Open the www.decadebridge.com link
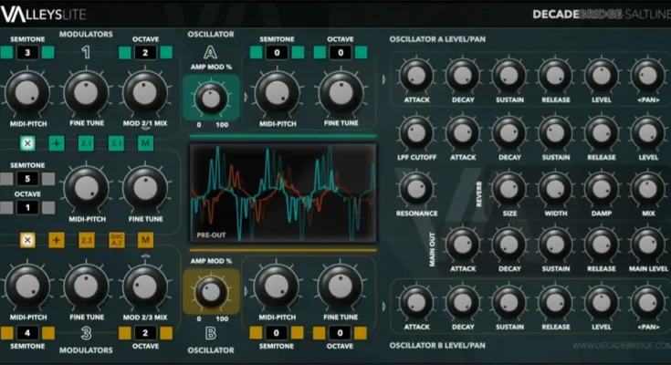671x365 pixels. pos(621,346)
